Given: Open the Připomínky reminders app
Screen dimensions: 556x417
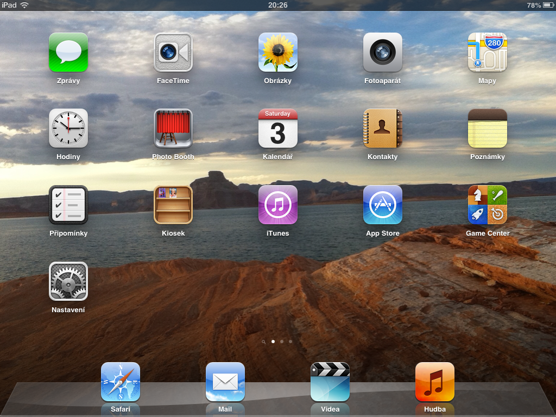Looking at the screenshot, I should pyautogui.click(x=68, y=205).
